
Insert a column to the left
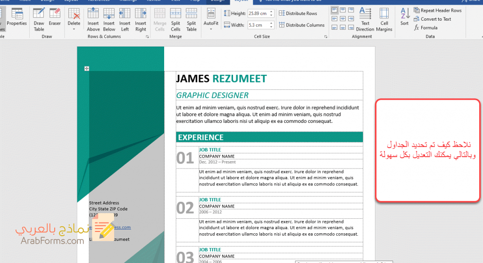(125, 19)
